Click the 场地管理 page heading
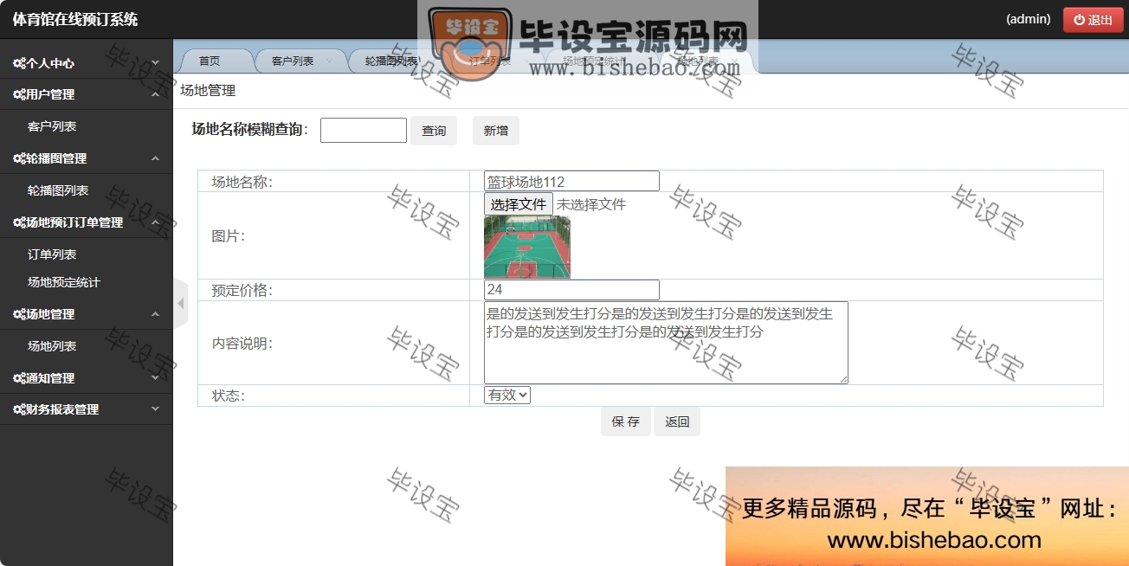 pos(208,91)
